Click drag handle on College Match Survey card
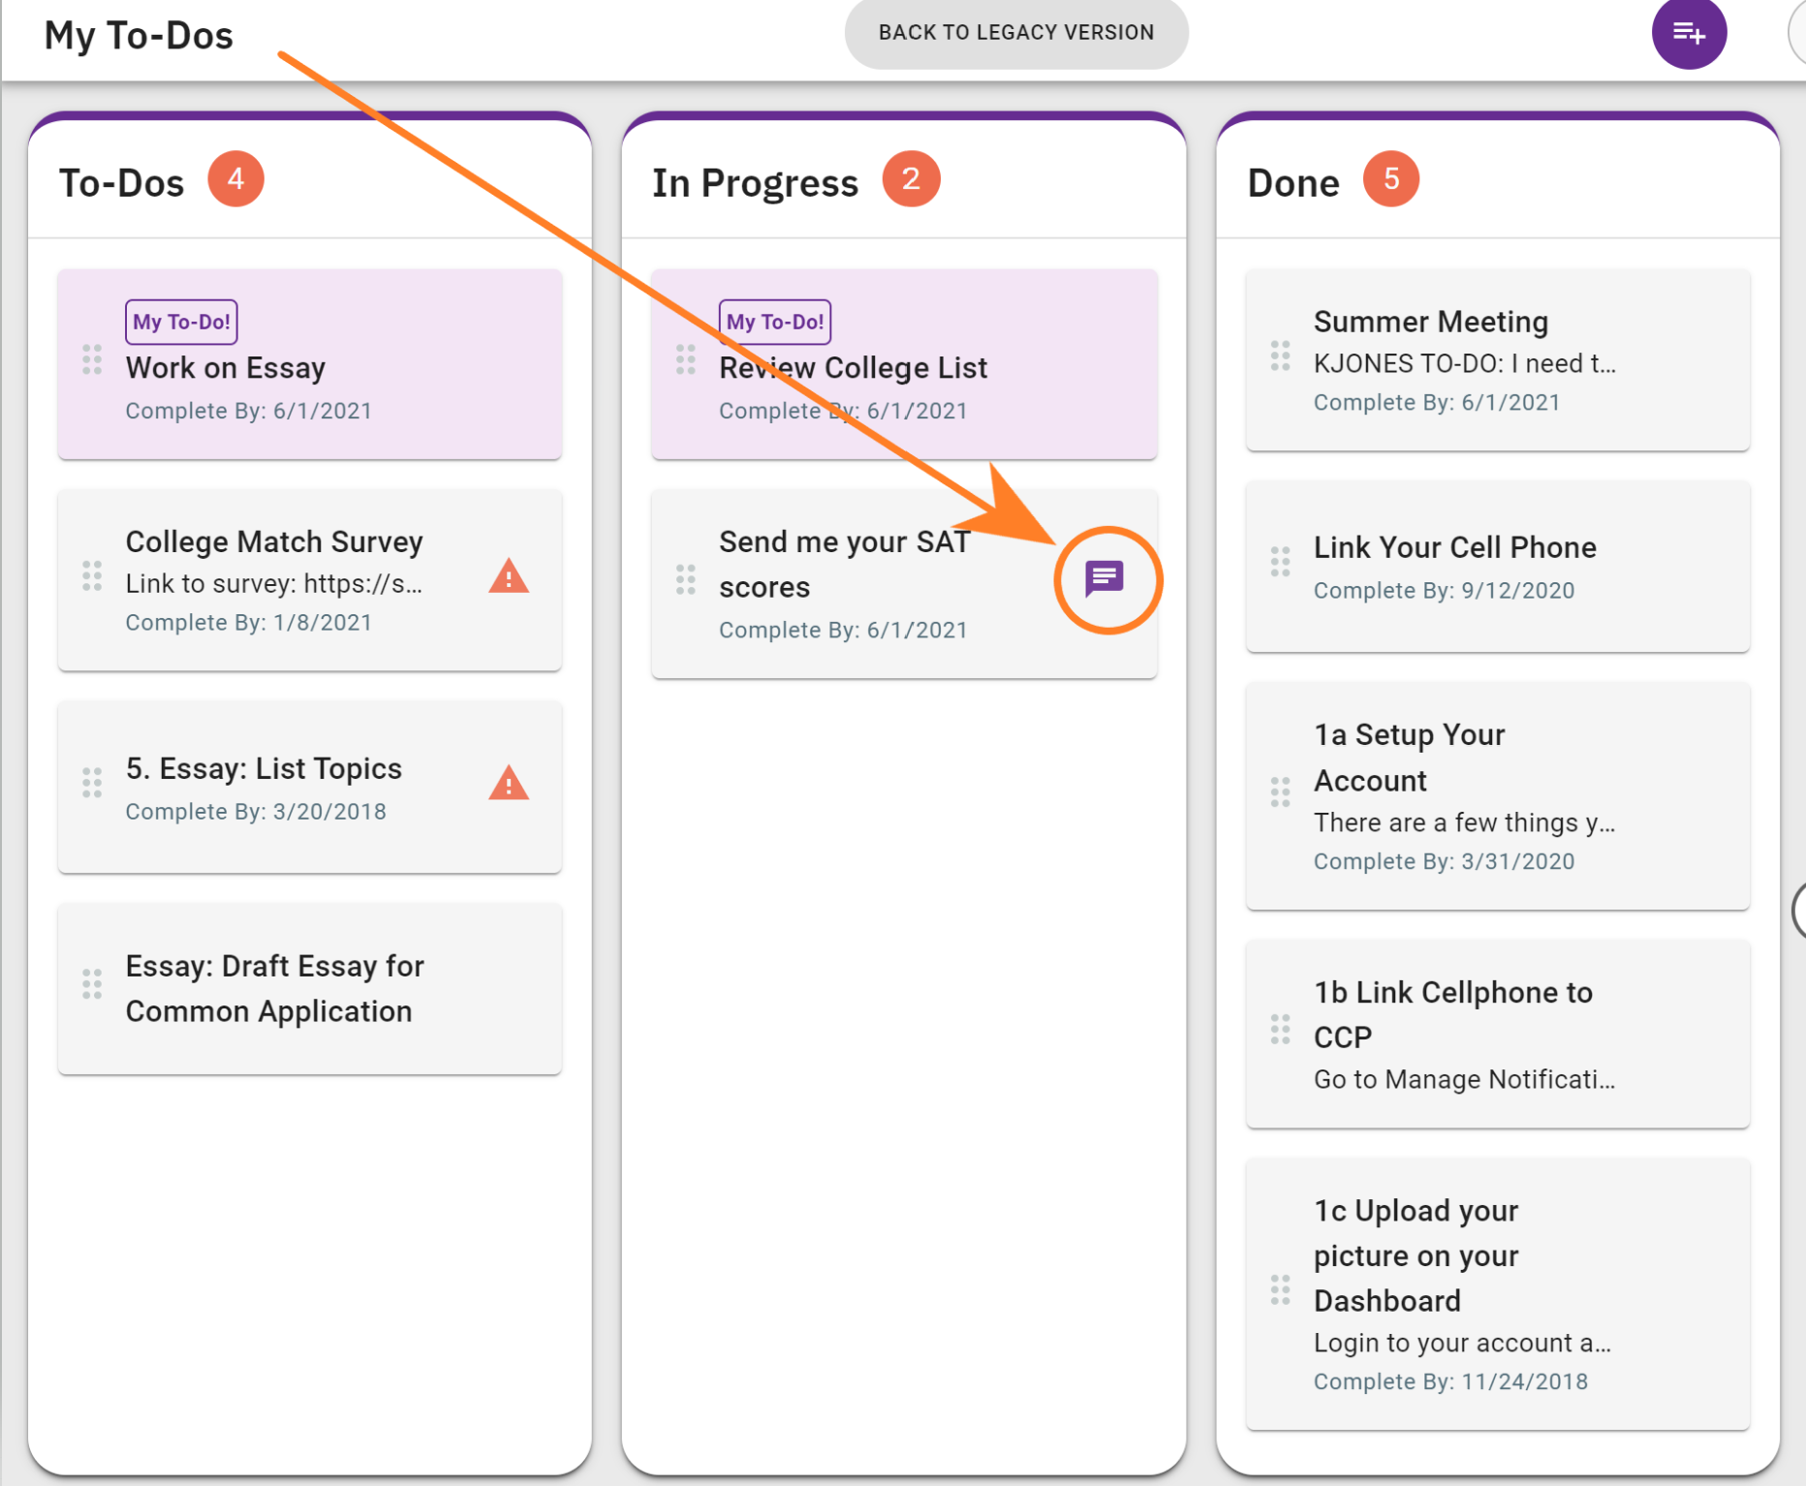The height and width of the screenshot is (1486, 1806). pyautogui.click(x=92, y=575)
